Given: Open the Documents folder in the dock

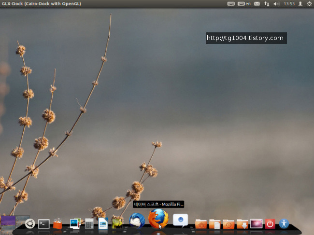Looking at the screenshot, I should click(x=214, y=224).
